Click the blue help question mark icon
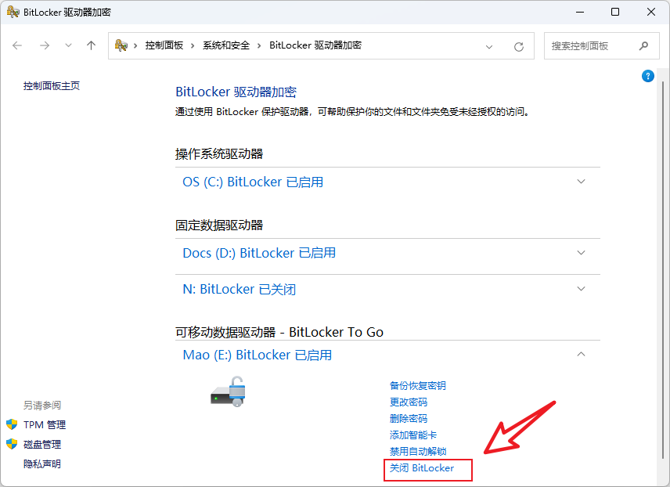670x487 pixels. tap(647, 76)
